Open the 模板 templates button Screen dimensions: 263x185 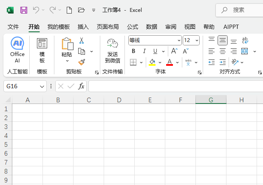coord(42,50)
